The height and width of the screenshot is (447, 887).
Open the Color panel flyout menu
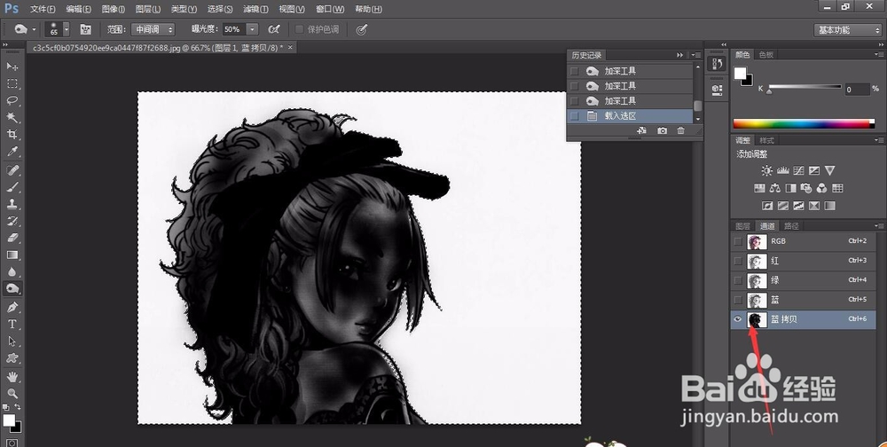tap(878, 54)
